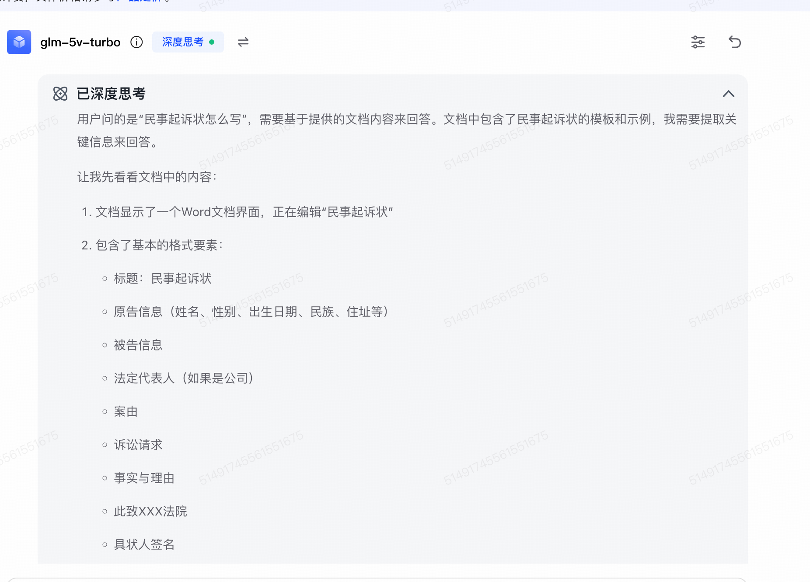Click the 此致XXX法院 bullet item
The image size is (810, 582).
click(150, 512)
